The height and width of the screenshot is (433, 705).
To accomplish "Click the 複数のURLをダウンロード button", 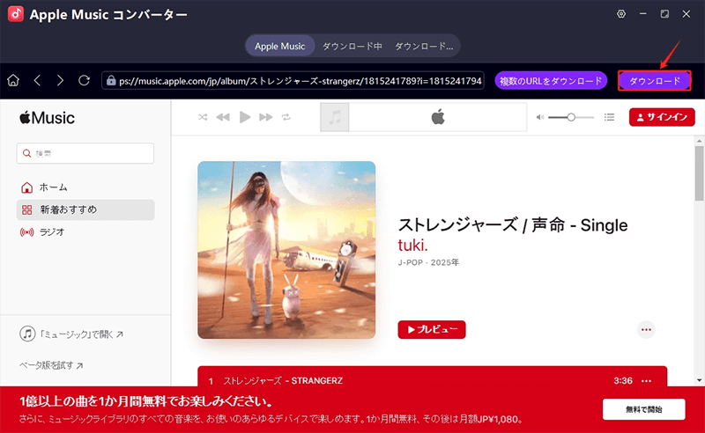I will (x=551, y=81).
